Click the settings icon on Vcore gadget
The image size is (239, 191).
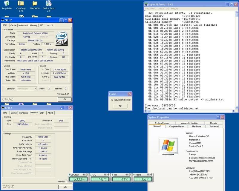pos(148,175)
